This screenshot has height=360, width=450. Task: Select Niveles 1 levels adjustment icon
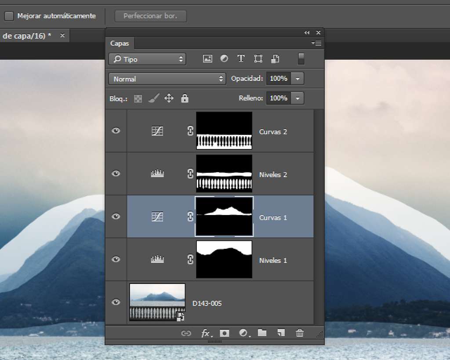pyautogui.click(x=157, y=259)
